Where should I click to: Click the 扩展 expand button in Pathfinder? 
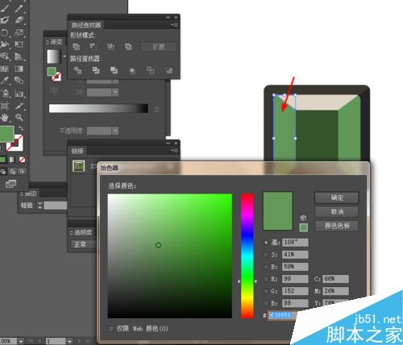[x=159, y=47]
